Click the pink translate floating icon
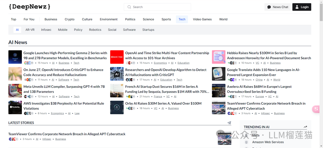Viewport: 323px width, 148px height. [316, 109]
